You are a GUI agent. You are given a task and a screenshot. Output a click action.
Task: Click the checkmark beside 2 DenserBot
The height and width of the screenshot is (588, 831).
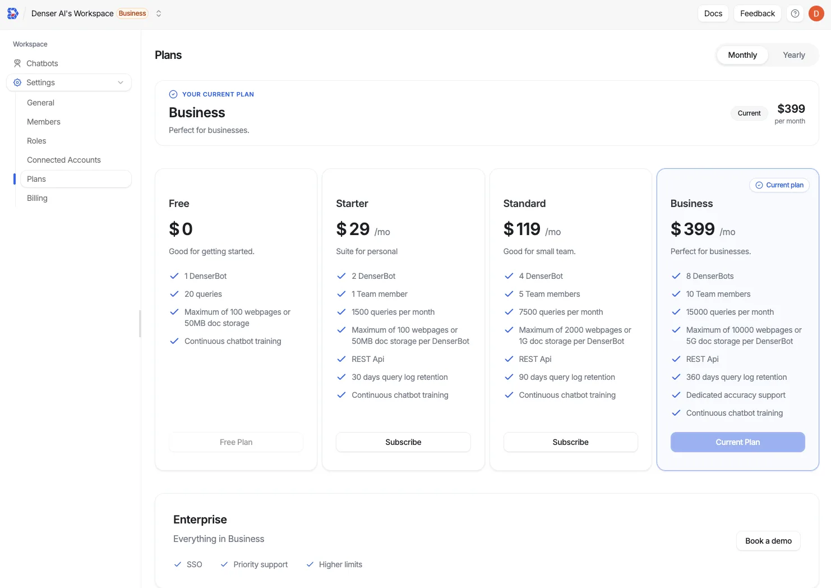pyautogui.click(x=341, y=276)
